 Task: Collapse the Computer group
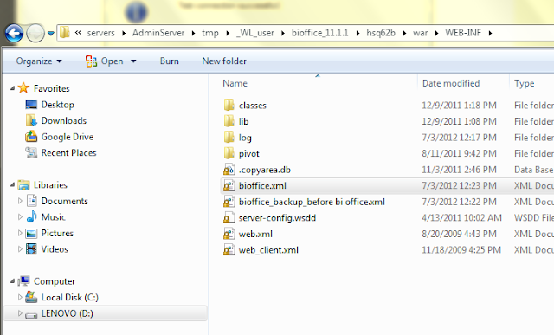coord(12,281)
